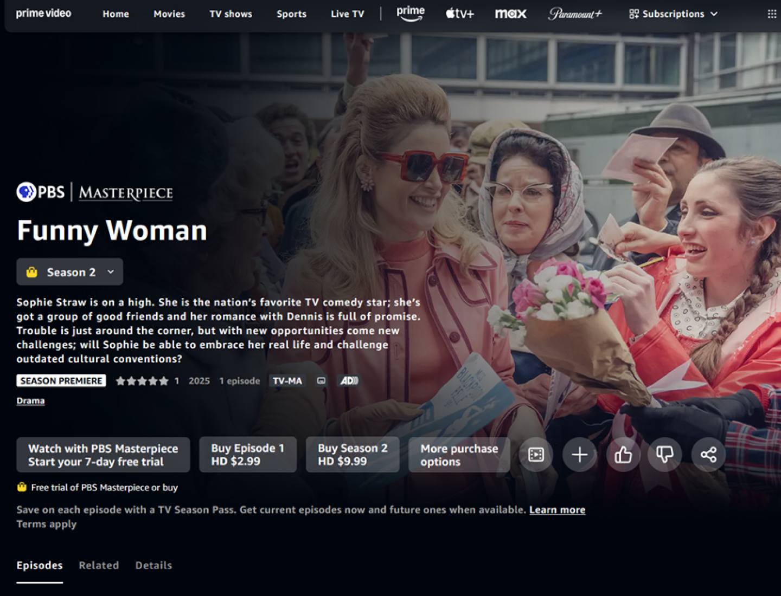The width and height of the screenshot is (781, 596).
Task: Add Funny Woman to watchlist
Action: 579,455
